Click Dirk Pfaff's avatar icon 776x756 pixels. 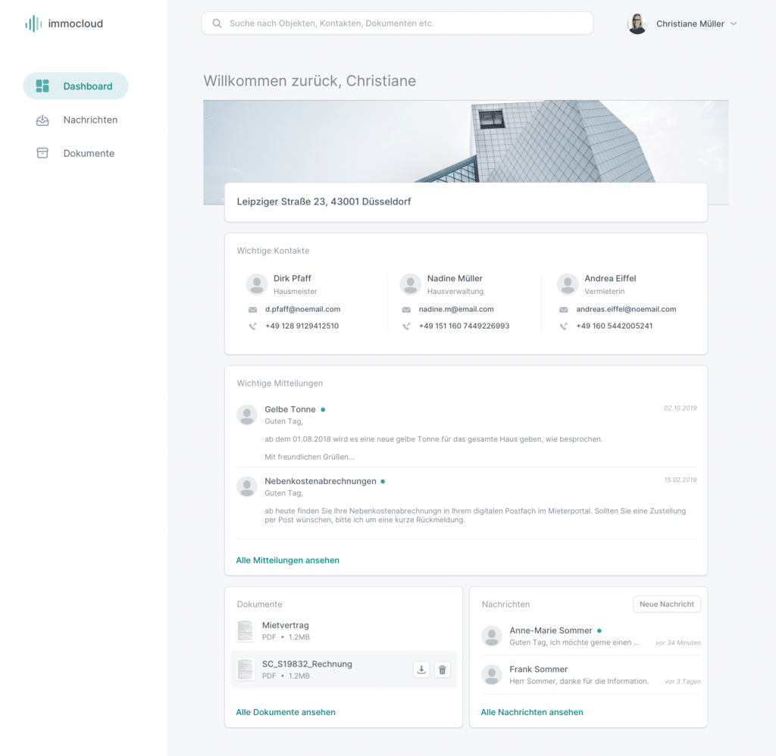click(x=257, y=285)
